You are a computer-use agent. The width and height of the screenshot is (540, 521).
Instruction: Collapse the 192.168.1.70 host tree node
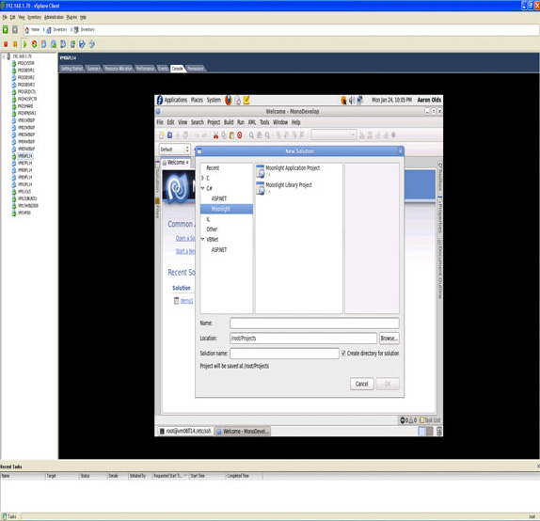click(4, 56)
